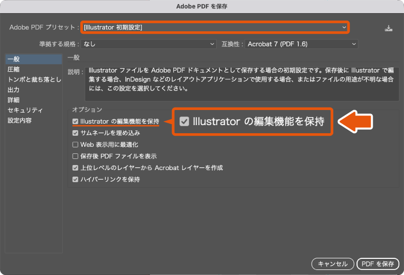
Task: Select the 一般 category in sidebar
Action: click(x=33, y=59)
